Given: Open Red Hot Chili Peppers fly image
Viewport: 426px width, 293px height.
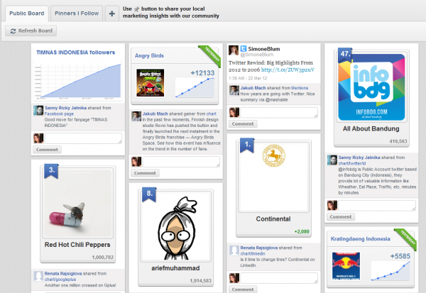Looking at the screenshot, I should [x=77, y=203].
